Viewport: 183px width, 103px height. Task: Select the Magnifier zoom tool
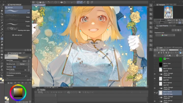pos(2,7)
